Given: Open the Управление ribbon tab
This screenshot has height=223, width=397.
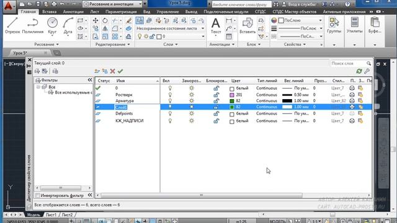Looking at the screenshot, I should [167, 12].
